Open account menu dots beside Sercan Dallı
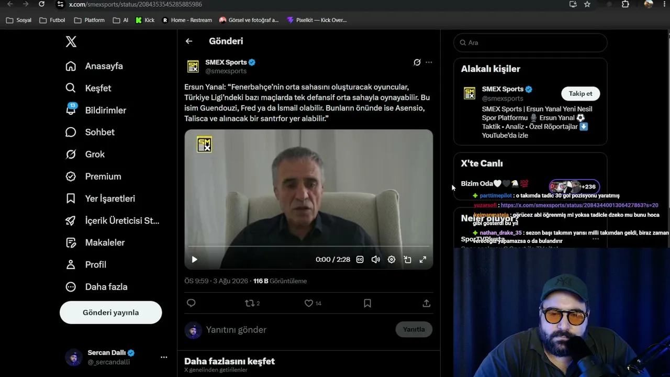The image size is (670, 377). (x=164, y=357)
